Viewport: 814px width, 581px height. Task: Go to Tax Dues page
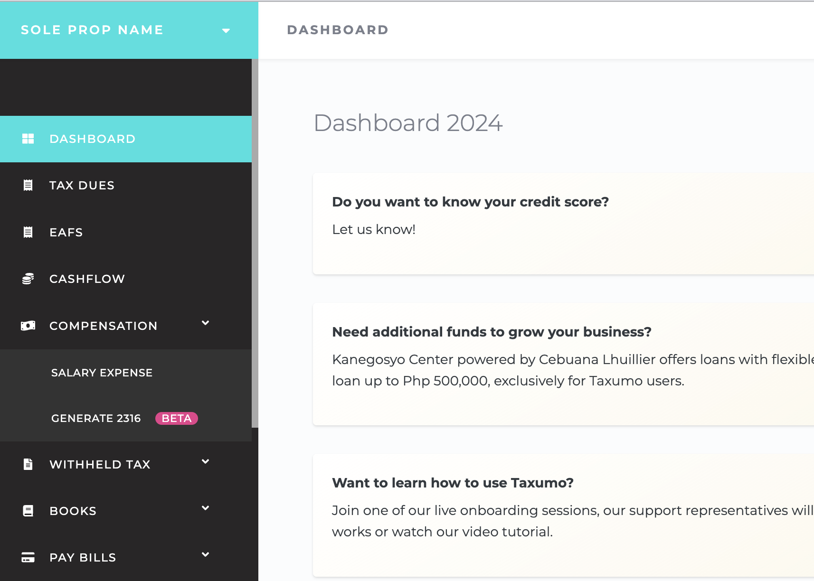point(82,185)
